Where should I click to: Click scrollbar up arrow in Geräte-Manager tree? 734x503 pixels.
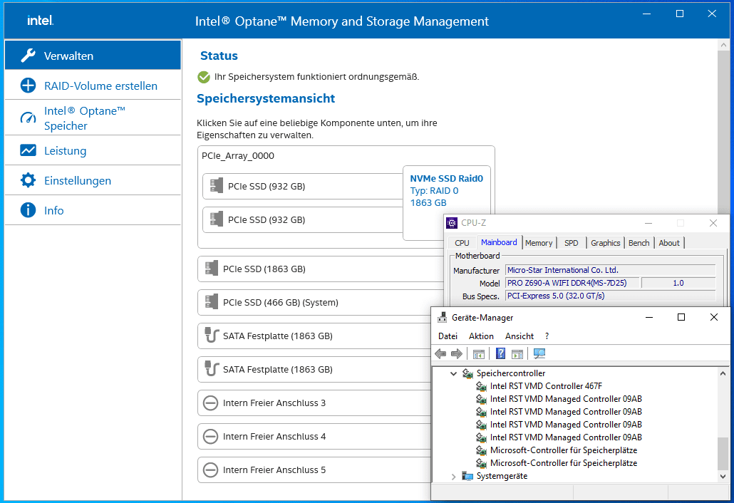tap(723, 373)
